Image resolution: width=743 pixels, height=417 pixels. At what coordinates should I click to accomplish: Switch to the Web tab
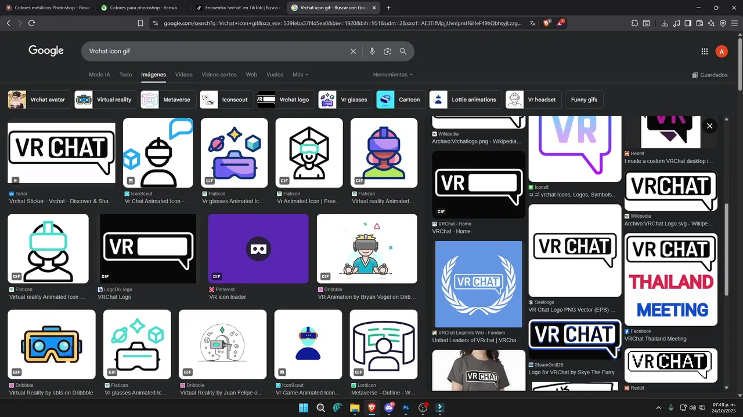click(251, 75)
